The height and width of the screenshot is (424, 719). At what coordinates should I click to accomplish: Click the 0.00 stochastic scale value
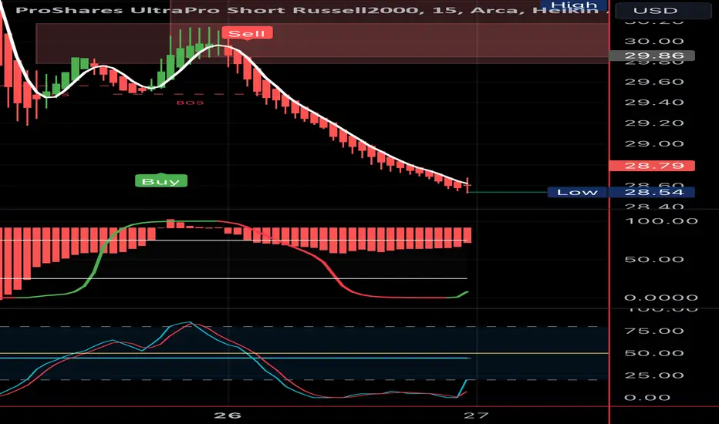point(647,398)
